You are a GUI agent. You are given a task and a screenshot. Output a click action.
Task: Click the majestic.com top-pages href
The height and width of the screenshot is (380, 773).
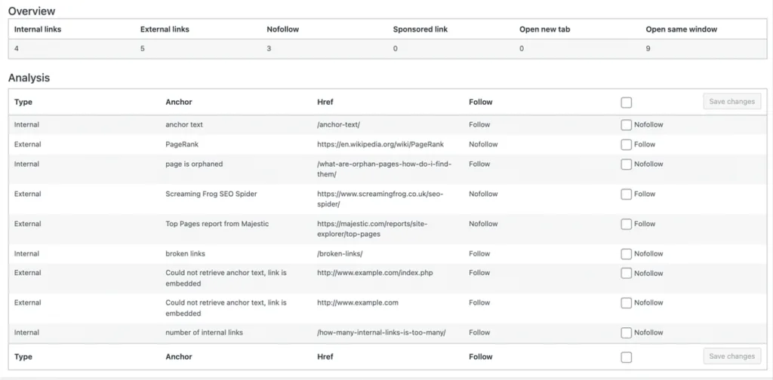[x=372, y=229]
